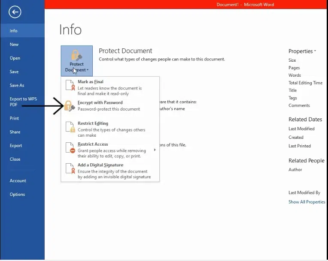
Task: Expand the Restrict Access submenu arrow
Action: (155, 150)
